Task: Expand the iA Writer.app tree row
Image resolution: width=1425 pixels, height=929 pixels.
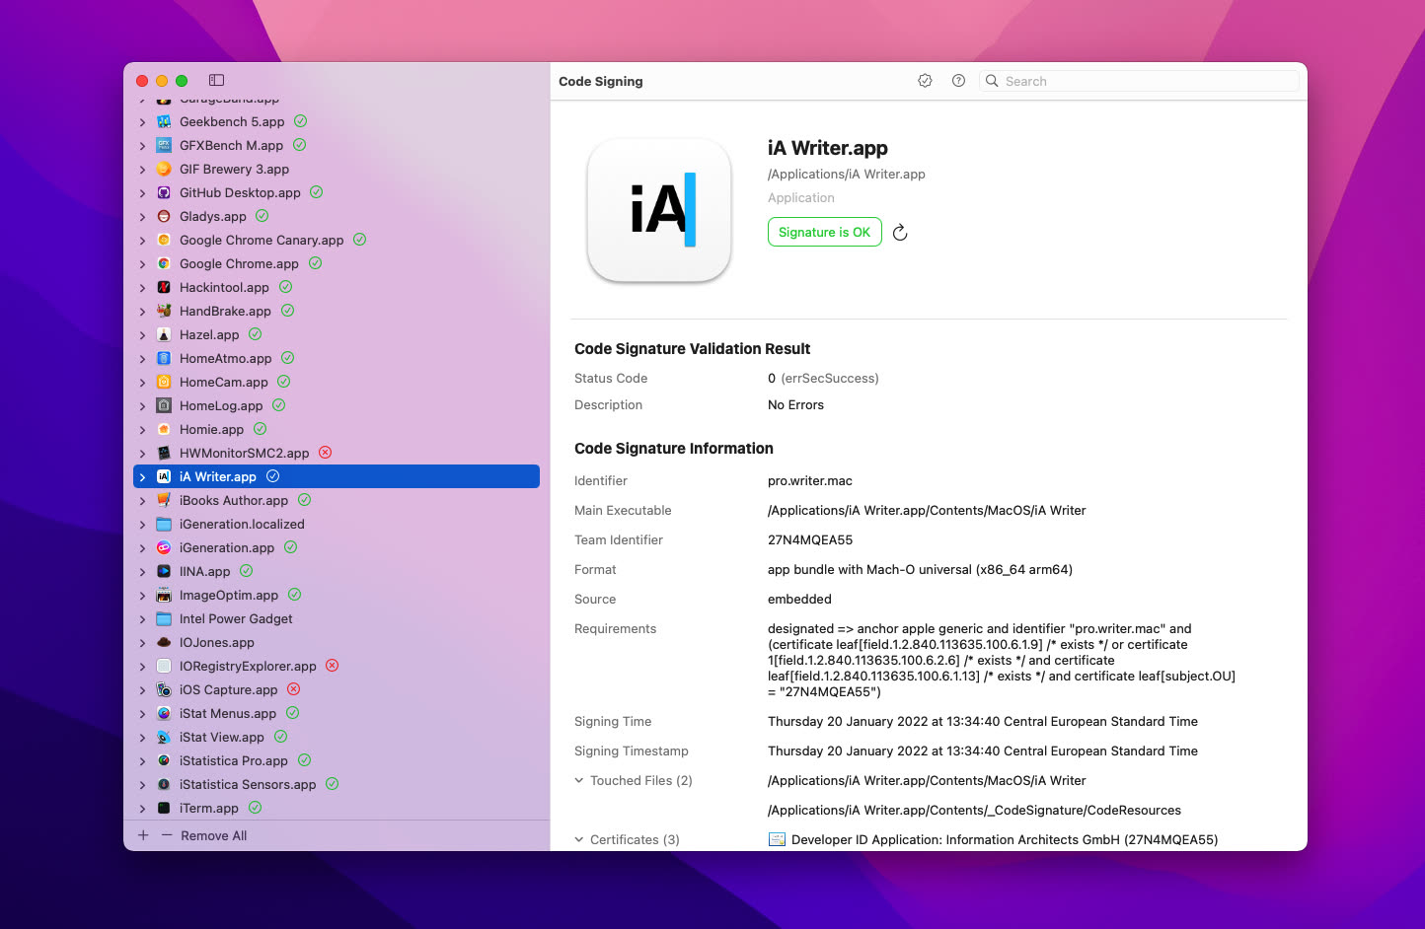Action: point(142,477)
